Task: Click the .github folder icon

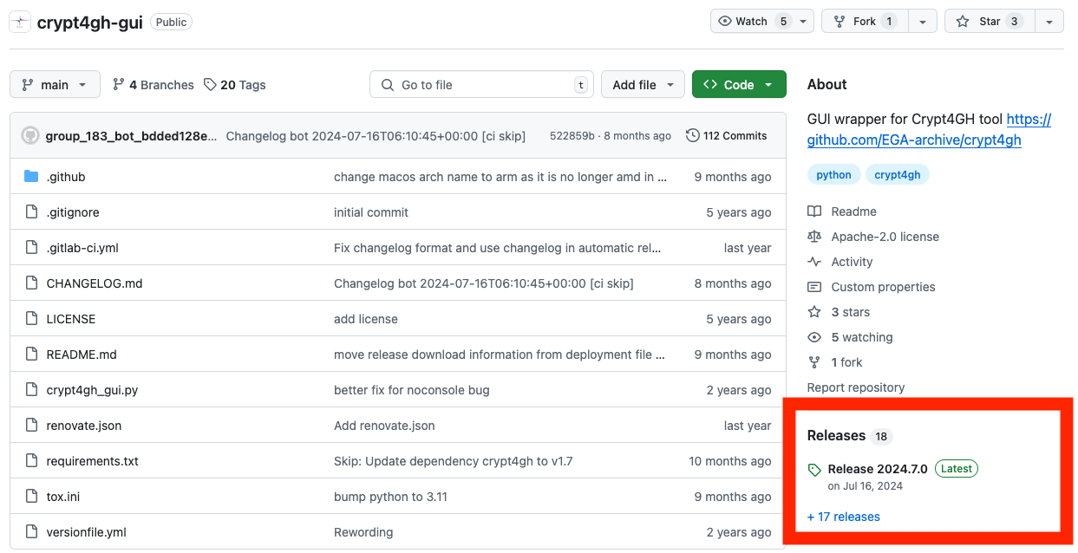Action: tap(31, 177)
